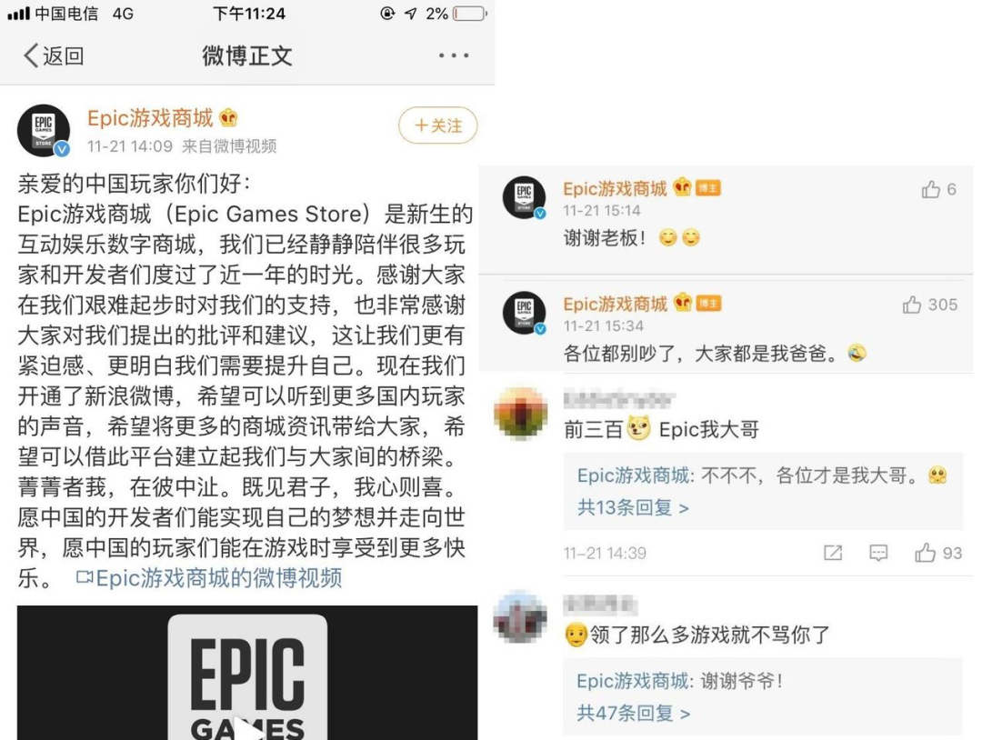The image size is (982, 740).
Task: Tap the reply bubble icon under 前三百 comment
Action: click(878, 553)
